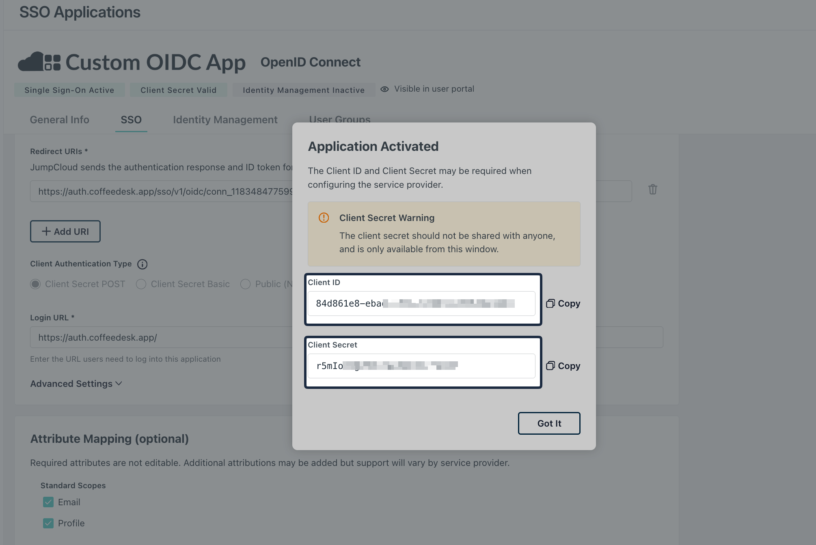Uncheck the Email standard scope
Viewport: 816px width, 545px height.
coord(48,502)
